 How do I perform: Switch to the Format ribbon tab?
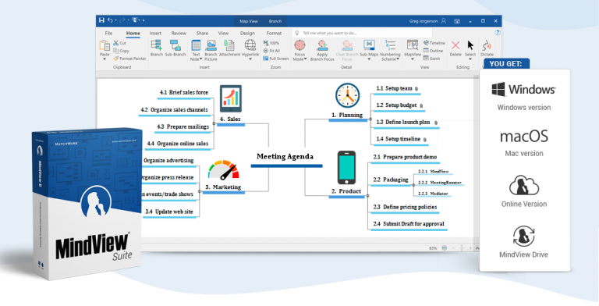(x=274, y=34)
